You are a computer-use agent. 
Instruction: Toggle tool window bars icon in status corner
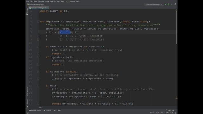(28, 113)
